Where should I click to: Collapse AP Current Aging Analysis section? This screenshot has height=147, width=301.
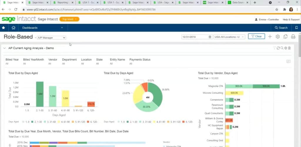(4, 48)
